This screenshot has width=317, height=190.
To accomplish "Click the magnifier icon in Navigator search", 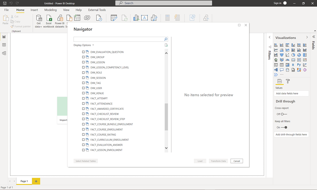I will tap(166, 39).
